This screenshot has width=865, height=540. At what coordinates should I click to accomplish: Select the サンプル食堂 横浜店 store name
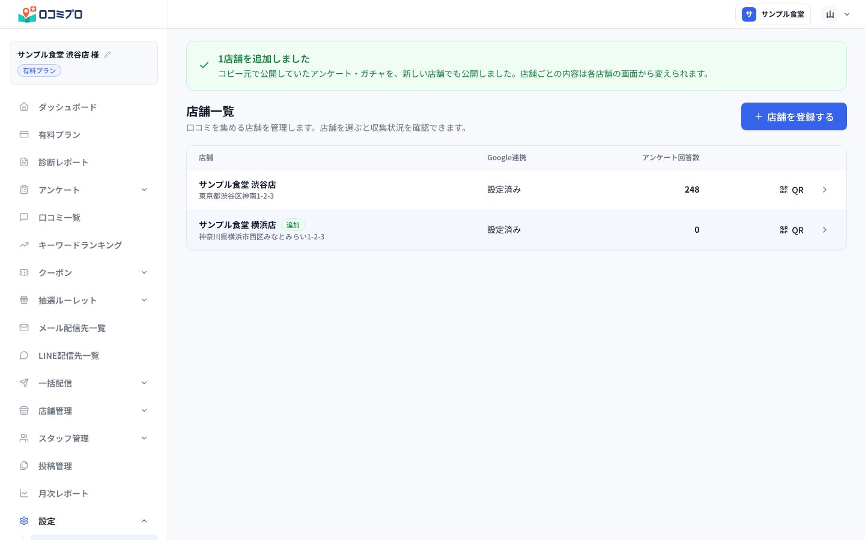[237, 225]
